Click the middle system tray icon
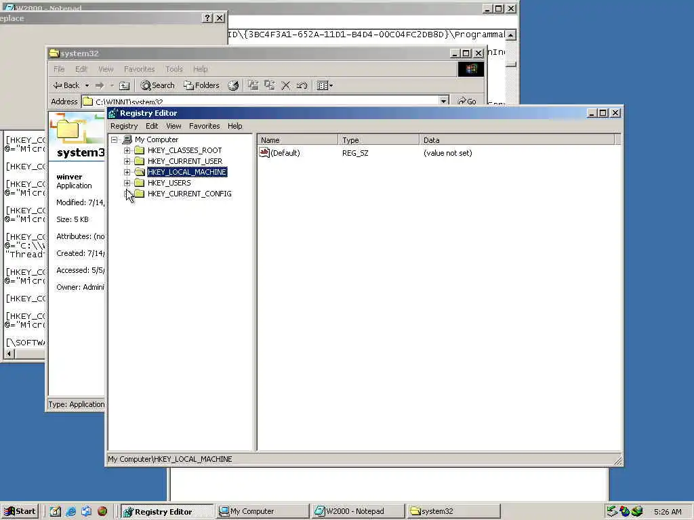This screenshot has height=520, width=694. click(624, 511)
